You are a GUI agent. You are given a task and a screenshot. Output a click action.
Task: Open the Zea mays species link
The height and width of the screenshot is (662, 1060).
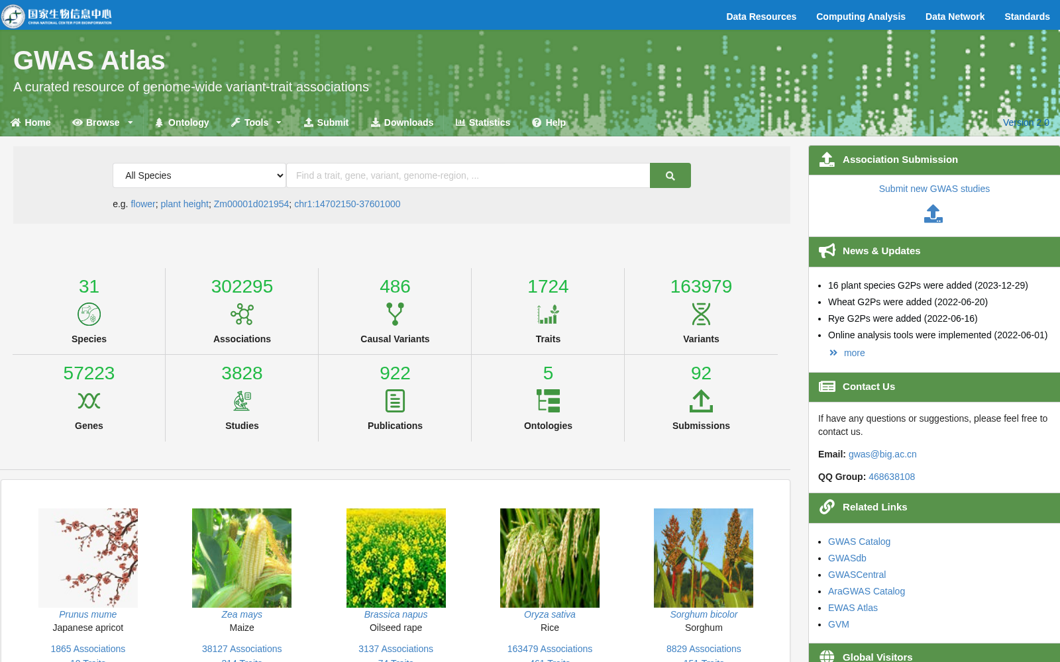[x=242, y=614]
